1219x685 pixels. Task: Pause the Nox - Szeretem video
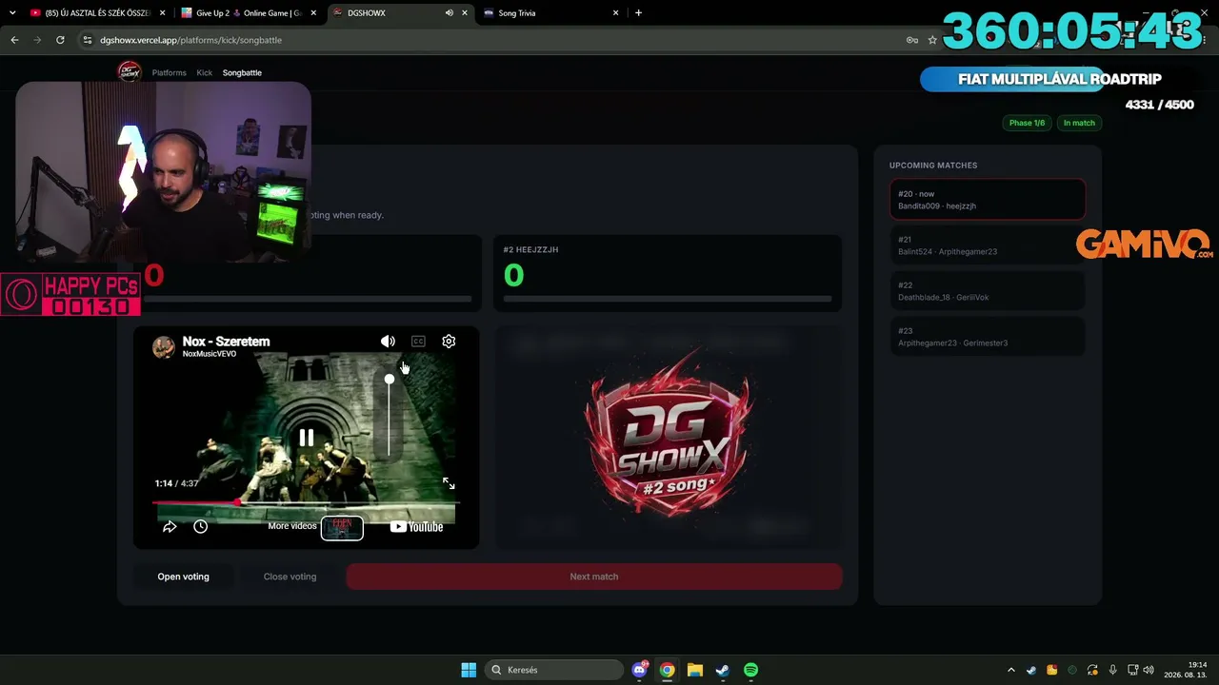306,438
